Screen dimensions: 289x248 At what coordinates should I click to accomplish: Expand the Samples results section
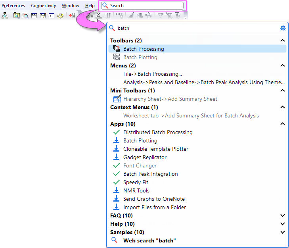[282, 232]
